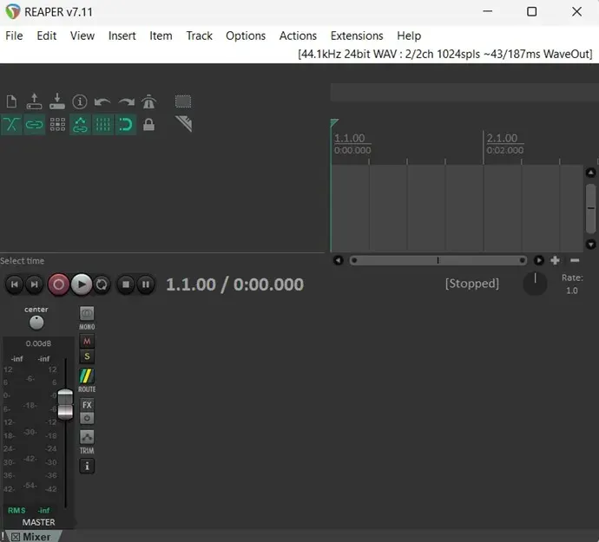This screenshot has height=542, width=599.
Task: Click the [Stopped] status text
Action: coord(471,284)
